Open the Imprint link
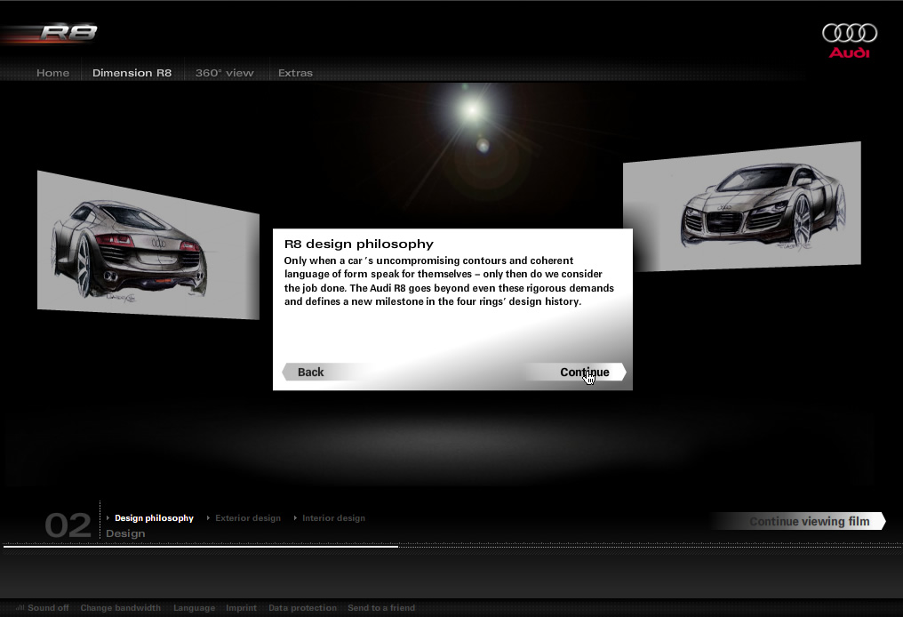 tap(241, 608)
